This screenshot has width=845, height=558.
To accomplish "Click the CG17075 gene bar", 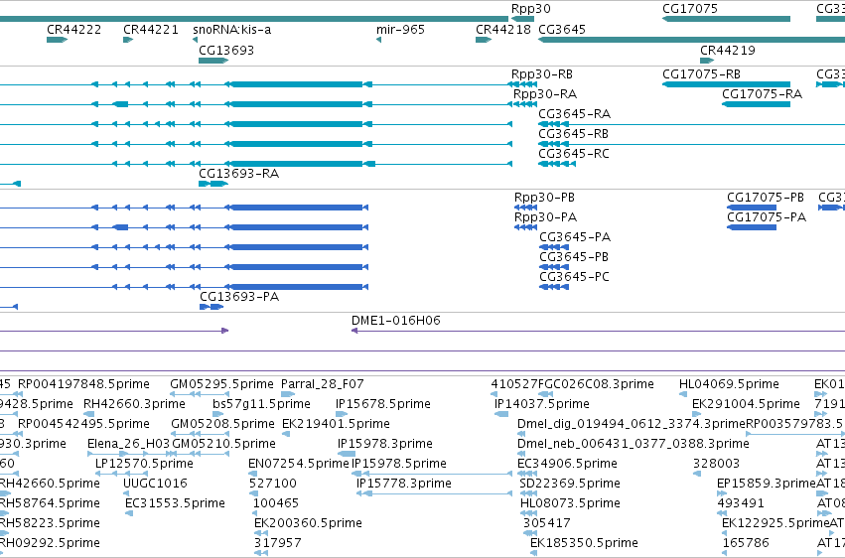I will [x=727, y=19].
